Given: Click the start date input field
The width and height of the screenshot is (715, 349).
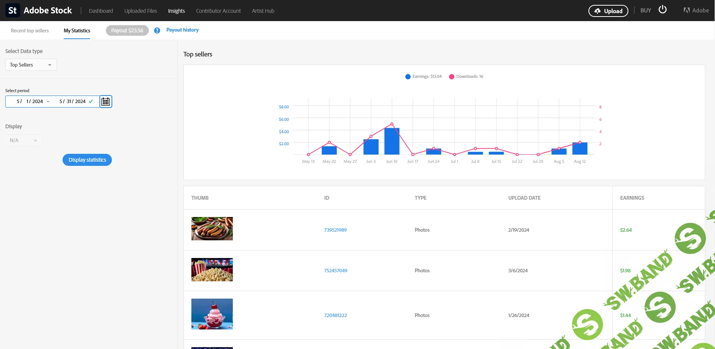Looking at the screenshot, I should 29,102.
